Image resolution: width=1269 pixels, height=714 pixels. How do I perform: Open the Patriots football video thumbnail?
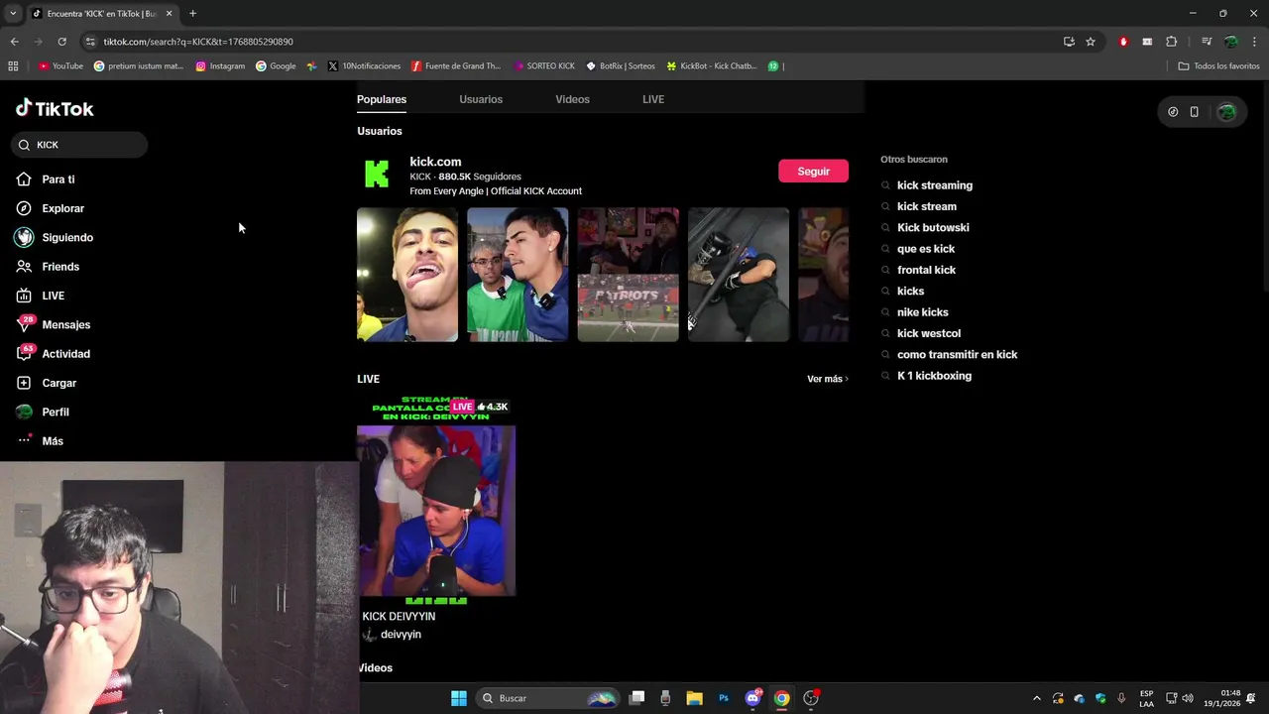[629, 275]
